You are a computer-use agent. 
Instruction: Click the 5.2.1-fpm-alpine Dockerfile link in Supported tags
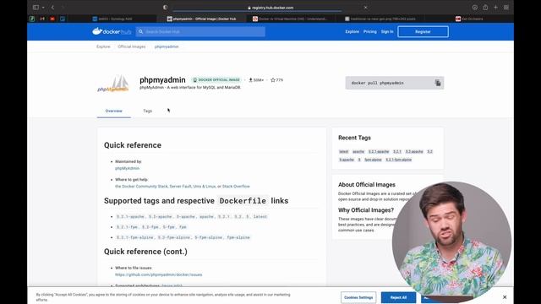coord(135,237)
